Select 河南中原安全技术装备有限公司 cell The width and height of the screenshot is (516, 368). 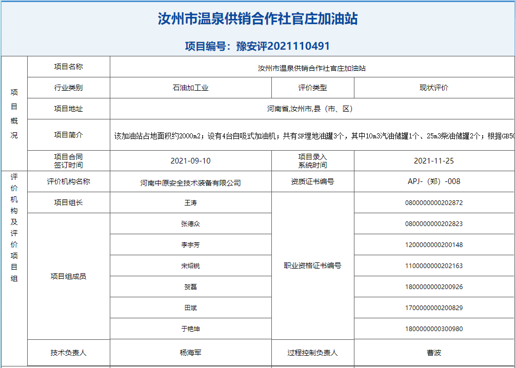(x=190, y=181)
